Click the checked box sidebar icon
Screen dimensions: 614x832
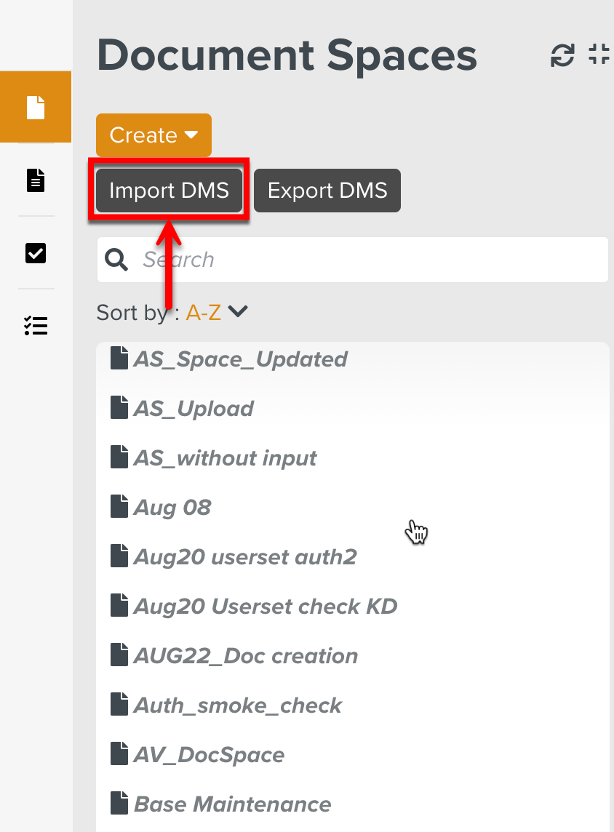click(x=36, y=252)
